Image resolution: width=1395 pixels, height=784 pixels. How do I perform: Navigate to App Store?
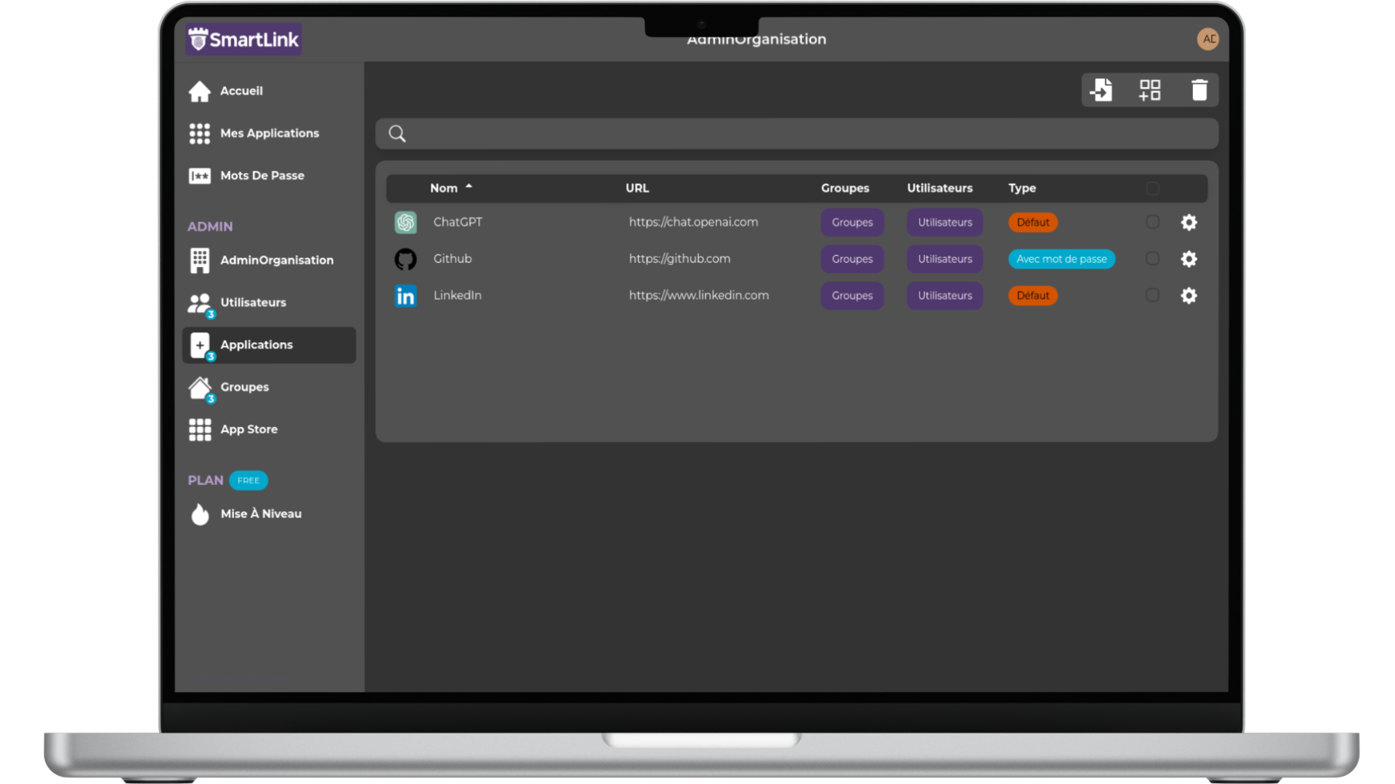pyautogui.click(x=248, y=430)
